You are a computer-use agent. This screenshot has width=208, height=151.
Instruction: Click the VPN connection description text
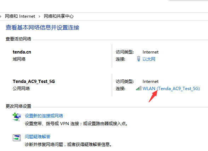pyautogui.click(x=76, y=124)
